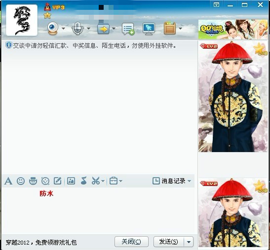The width and height of the screenshot is (270, 250).
Task: Expand the webcam video call options arrow
Action: [x=63, y=29]
